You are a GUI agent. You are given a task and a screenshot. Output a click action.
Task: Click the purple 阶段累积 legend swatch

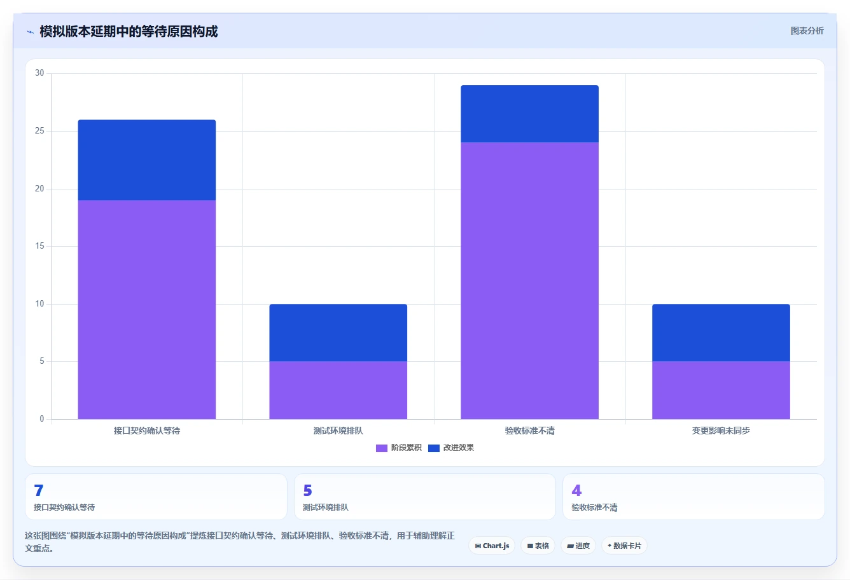(x=382, y=448)
